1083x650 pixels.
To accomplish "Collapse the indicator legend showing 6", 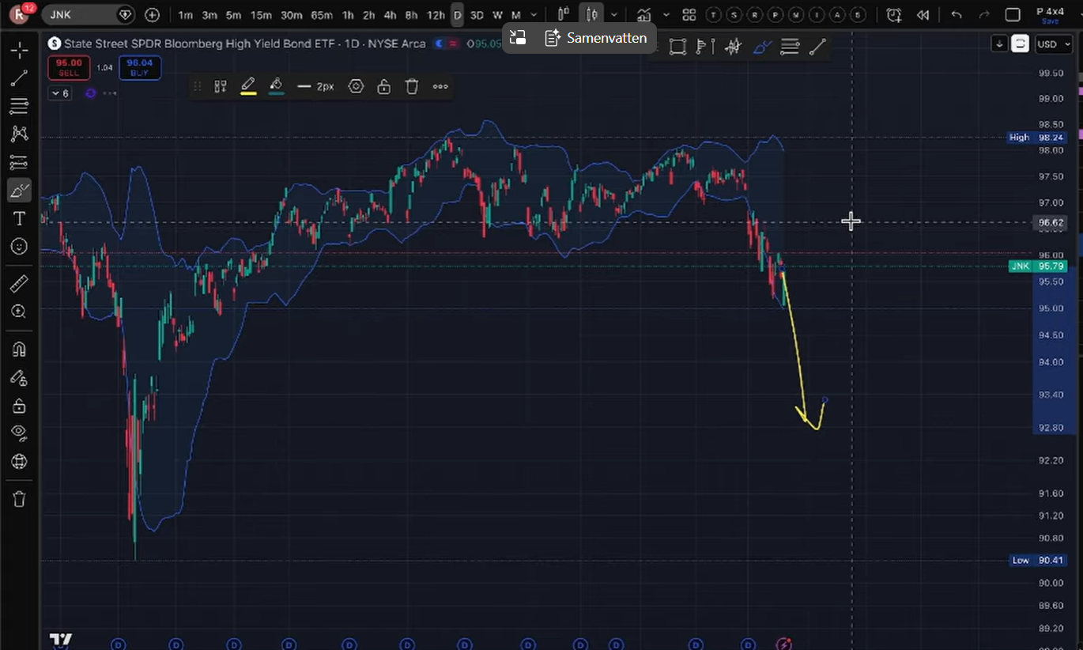I will pos(60,93).
